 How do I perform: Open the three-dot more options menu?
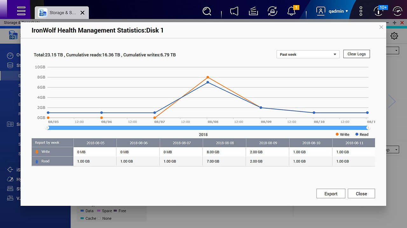(x=361, y=11)
